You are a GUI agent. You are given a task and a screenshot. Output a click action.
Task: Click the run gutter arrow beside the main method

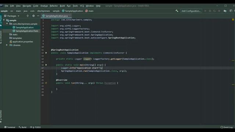click(46, 65)
